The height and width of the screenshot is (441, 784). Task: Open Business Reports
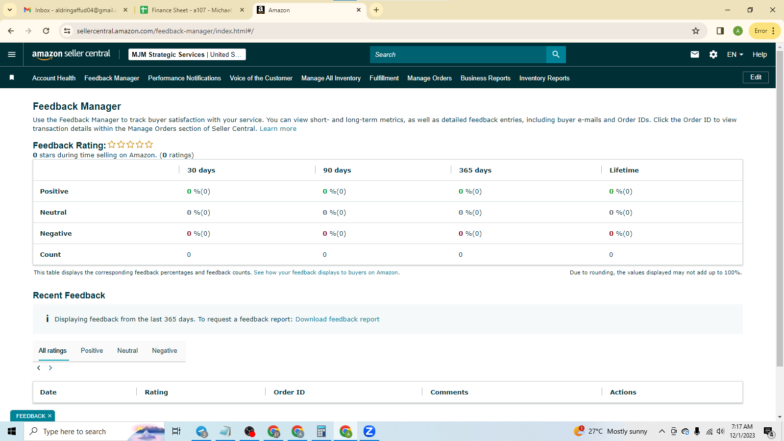[x=486, y=78]
